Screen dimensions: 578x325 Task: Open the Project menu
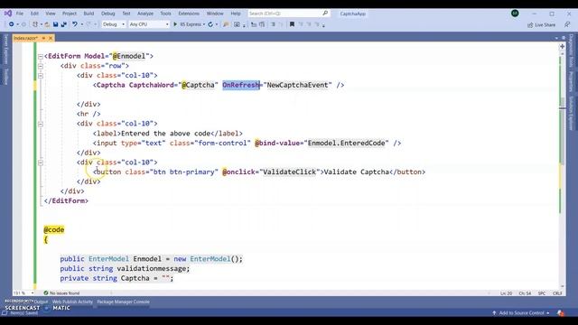[x=70, y=14]
